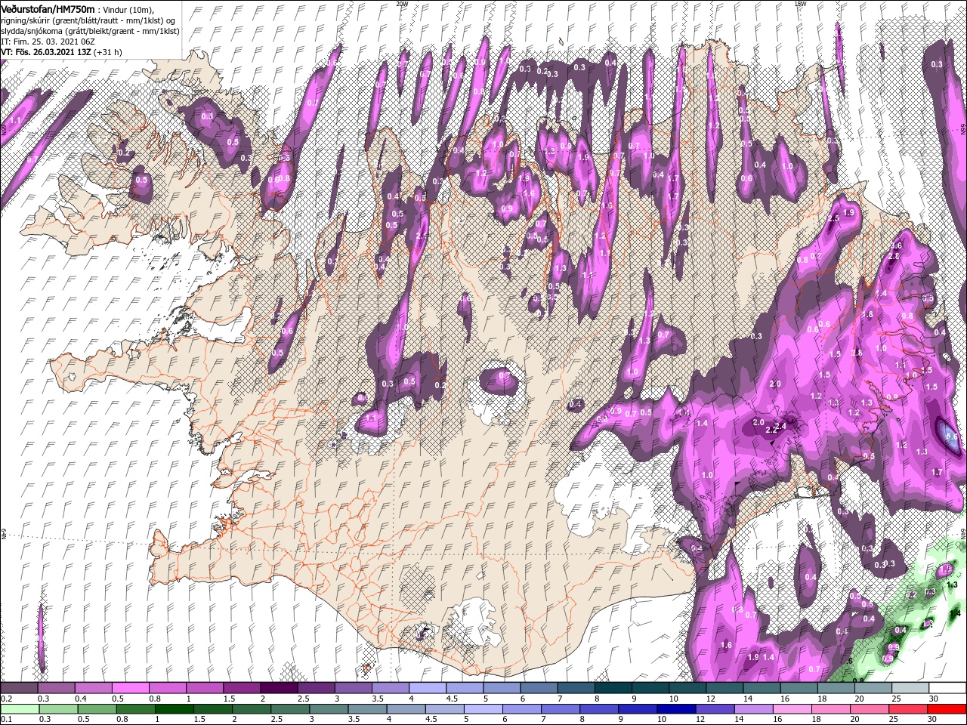
Task: Click the '2.2' precipitation value on the map
Action: (771, 430)
